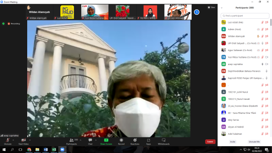Click the green encryption shield icon

pos(3,24)
